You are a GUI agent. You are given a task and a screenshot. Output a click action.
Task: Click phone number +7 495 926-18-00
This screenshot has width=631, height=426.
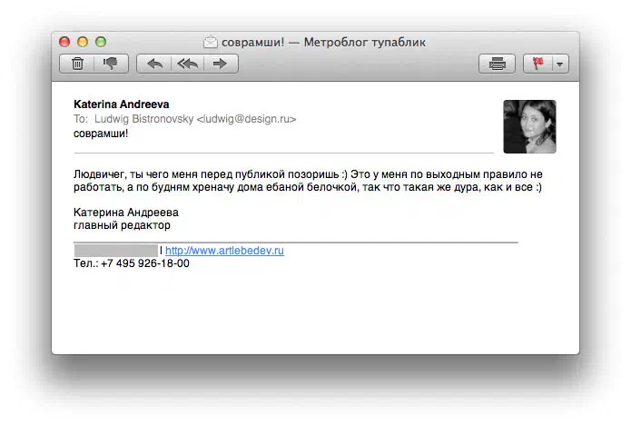click(145, 263)
